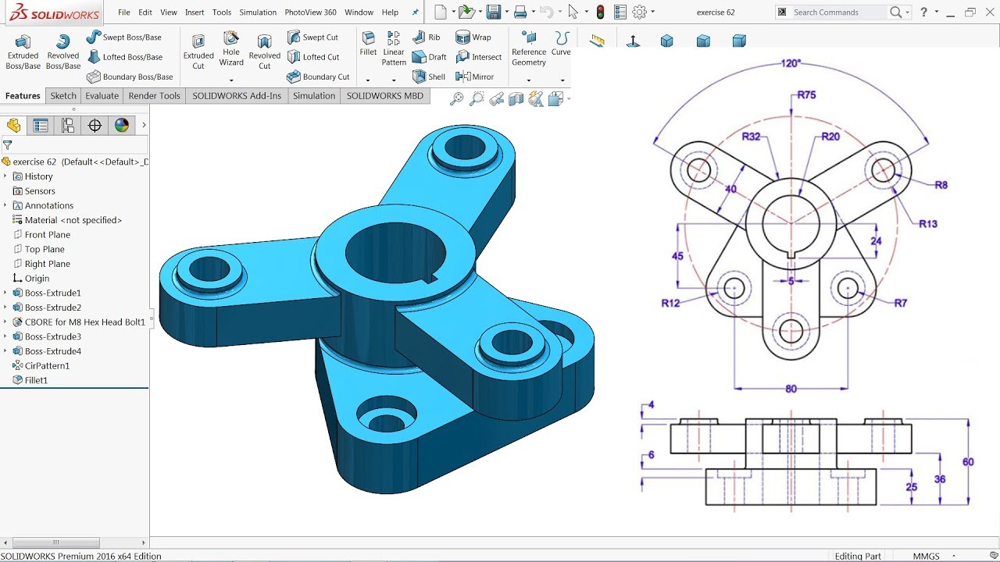Select the Revolved Cut tool
The height and width of the screenshot is (562, 1000).
[x=265, y=52]
